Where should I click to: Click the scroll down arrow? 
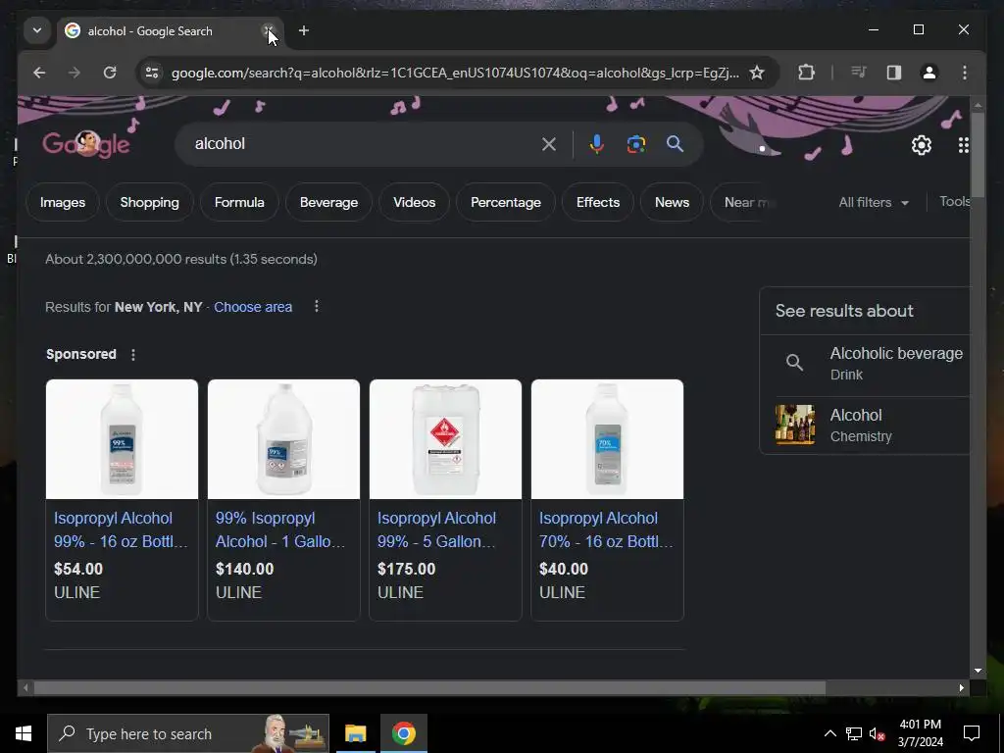[978, 671]
